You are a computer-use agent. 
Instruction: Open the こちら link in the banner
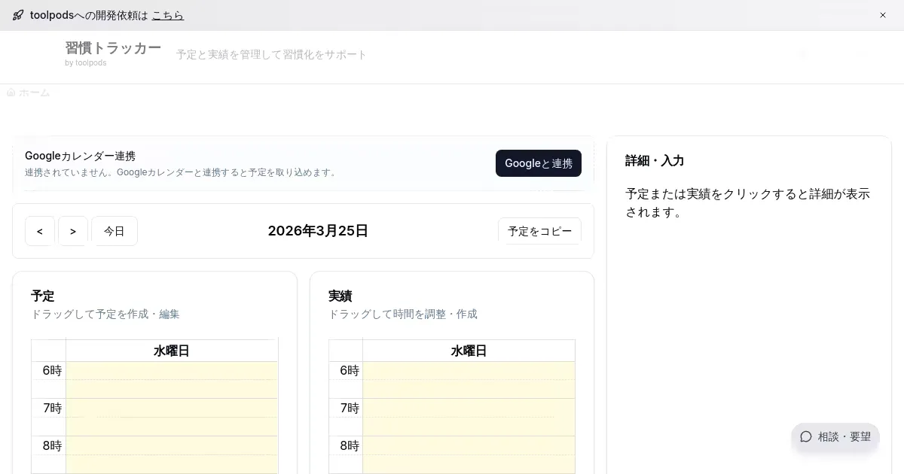[167, 15]
